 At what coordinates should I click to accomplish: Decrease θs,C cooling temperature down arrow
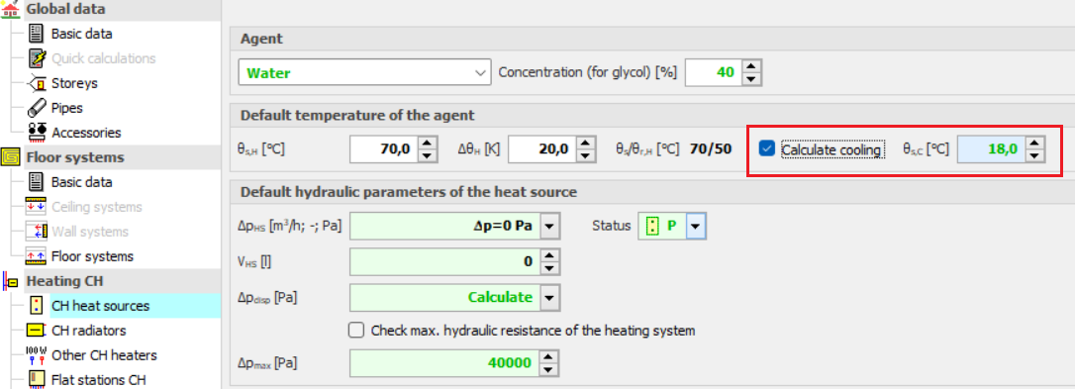[x=1035, y=155]
